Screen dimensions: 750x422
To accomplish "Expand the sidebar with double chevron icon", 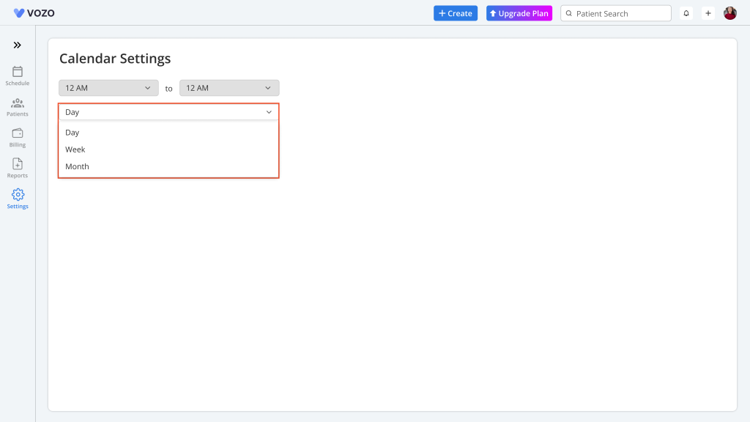I will point(18,45).
